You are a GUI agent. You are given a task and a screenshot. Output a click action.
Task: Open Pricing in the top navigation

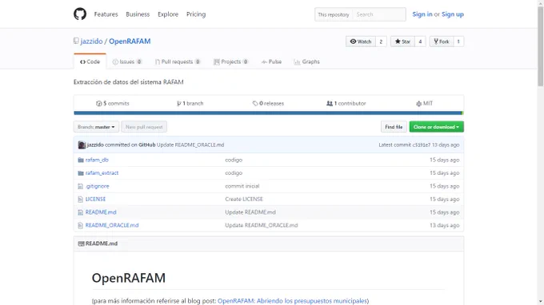coord(196,14)
